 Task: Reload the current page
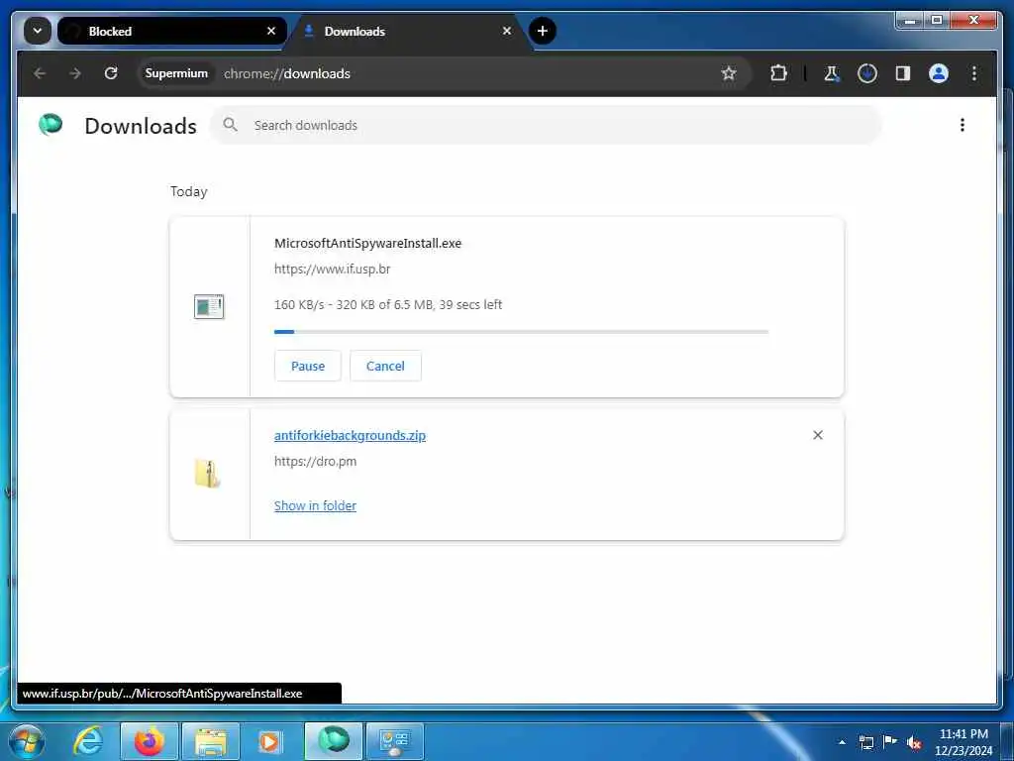click(x=111, y=73)
